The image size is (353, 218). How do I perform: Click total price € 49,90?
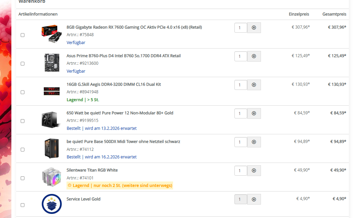[338, 170]
